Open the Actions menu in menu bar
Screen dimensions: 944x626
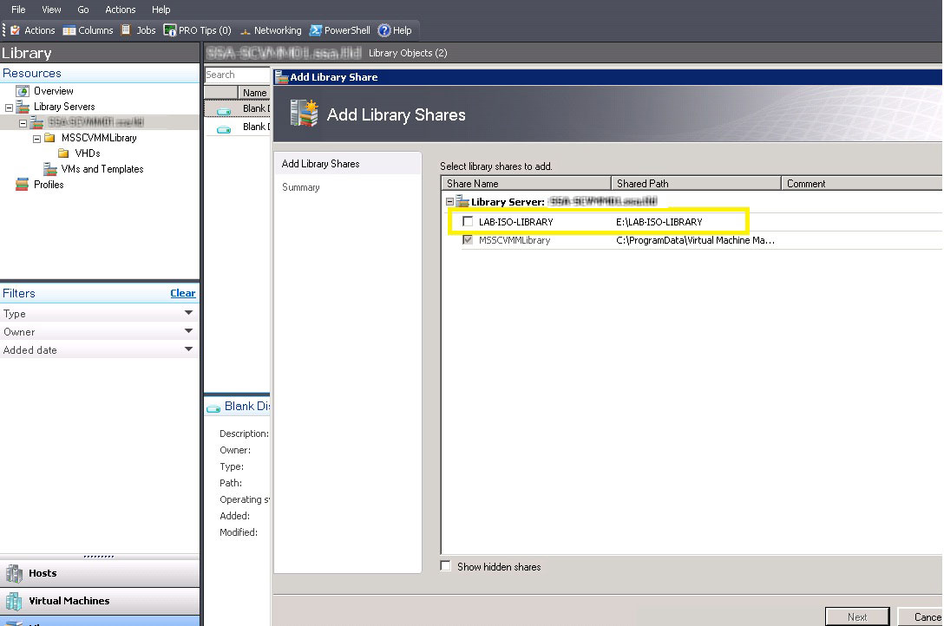point(121,10)
